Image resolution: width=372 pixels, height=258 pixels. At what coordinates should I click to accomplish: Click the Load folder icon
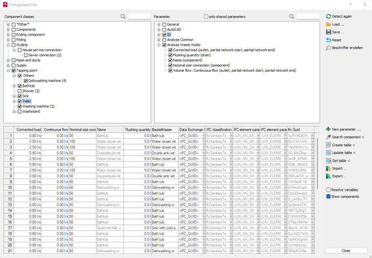pyautogui.click(x=328, y=24)
